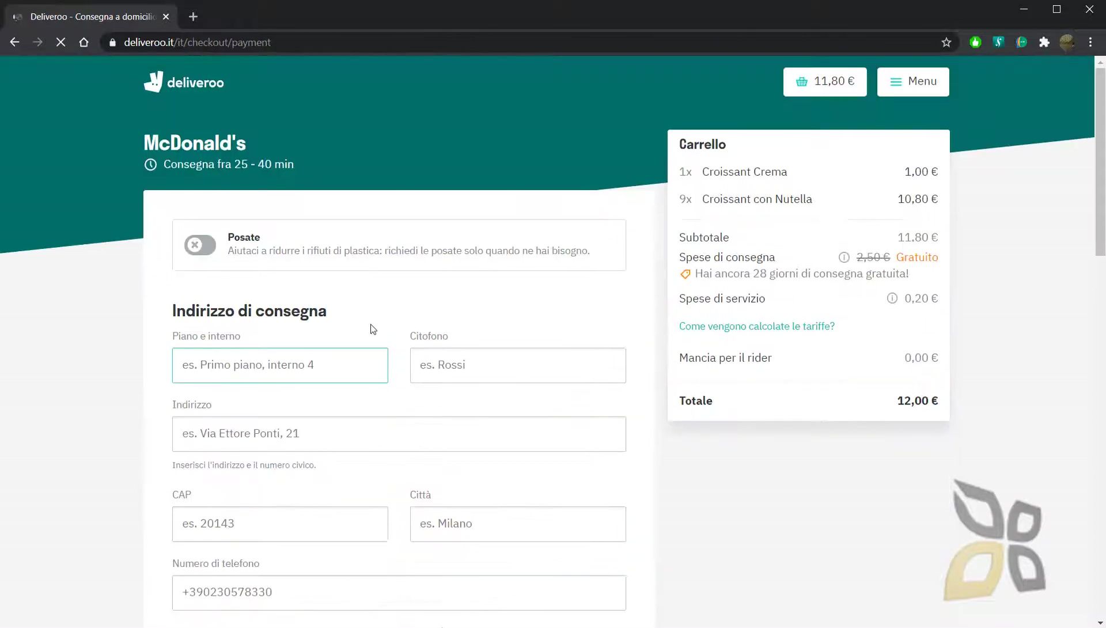Close the Deliveroo browser tab

(x=166, y=17)
